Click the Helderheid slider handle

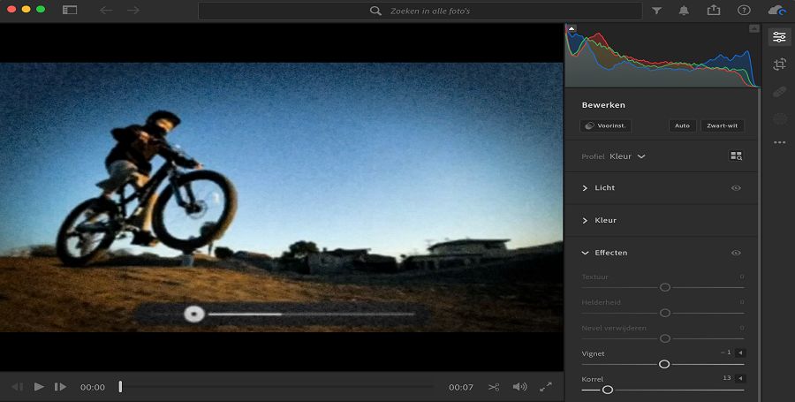(664, 313)
